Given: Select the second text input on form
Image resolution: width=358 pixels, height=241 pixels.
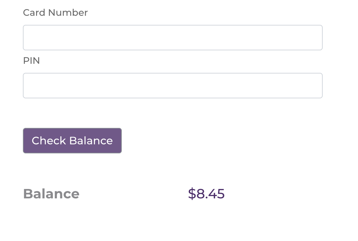Looking at the screenshot, I should [x=173, y=86].
